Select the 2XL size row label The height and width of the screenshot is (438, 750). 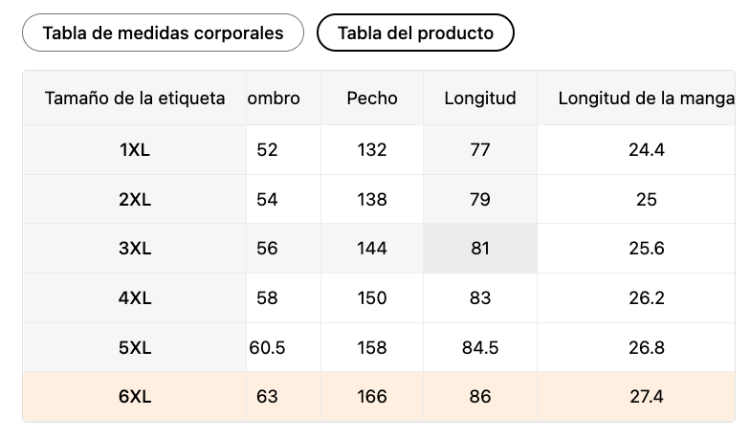point(135,199)
